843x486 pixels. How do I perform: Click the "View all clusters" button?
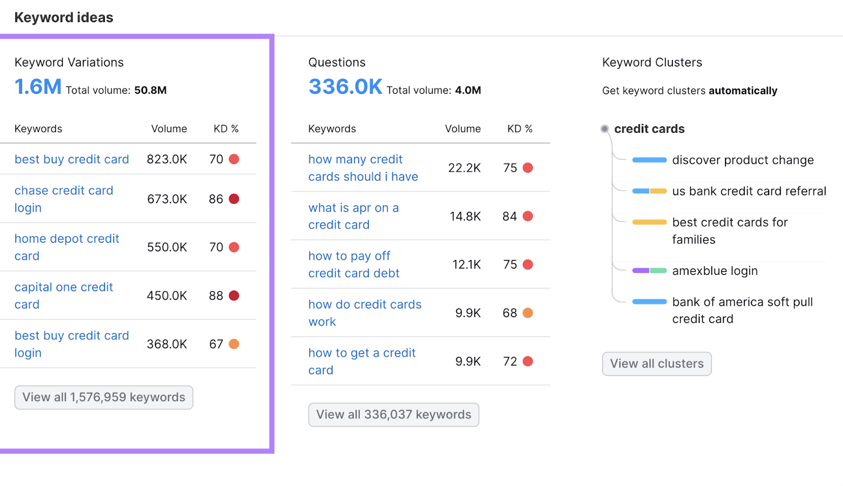tap(656, 363)
